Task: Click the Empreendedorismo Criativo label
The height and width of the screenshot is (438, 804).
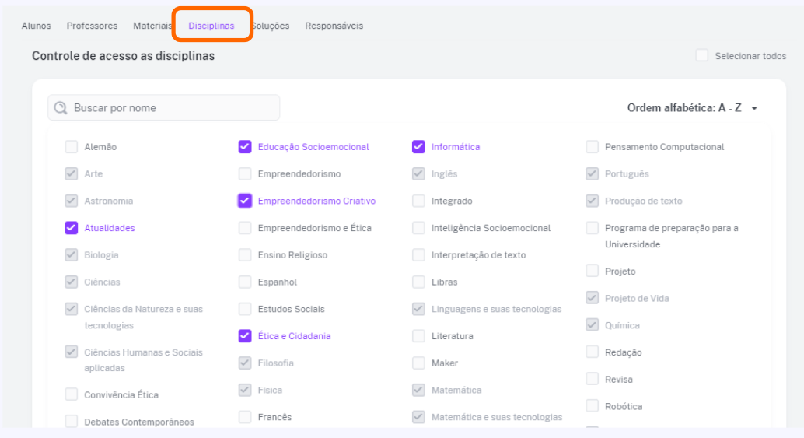Action: click(x=316, y=201)
